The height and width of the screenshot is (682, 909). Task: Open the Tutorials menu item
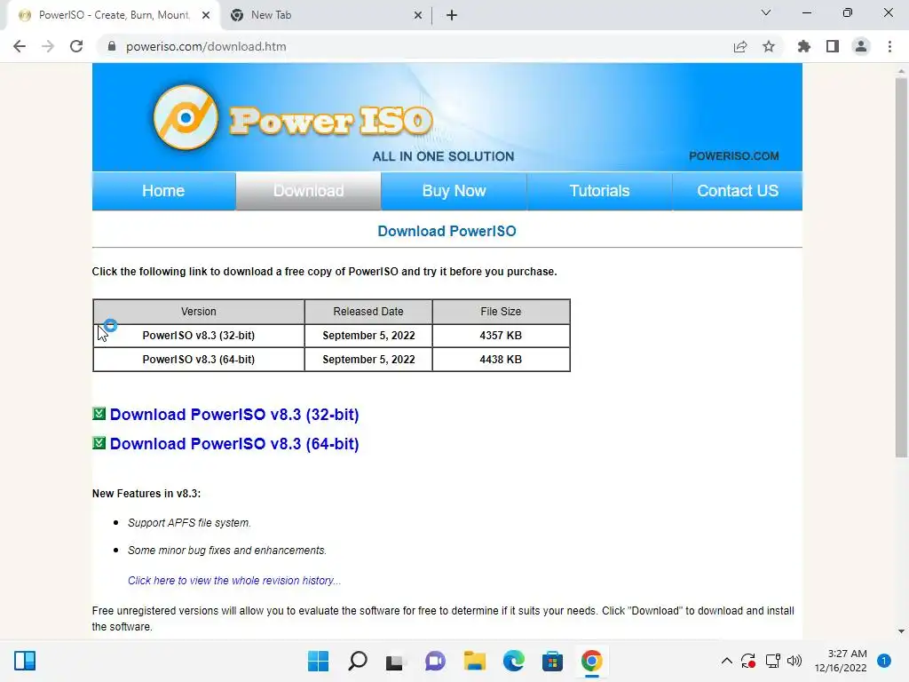click(x=599, y=191)
